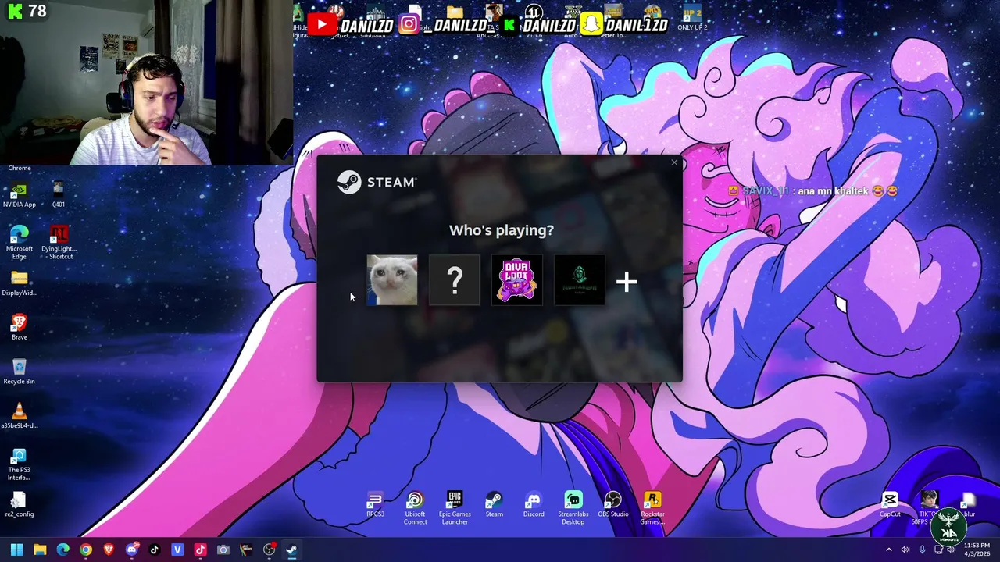The height and width of the screenshot is (562, 1000).
Task: Open Brave from the taskbar
Action: click(x=109, y=550)
